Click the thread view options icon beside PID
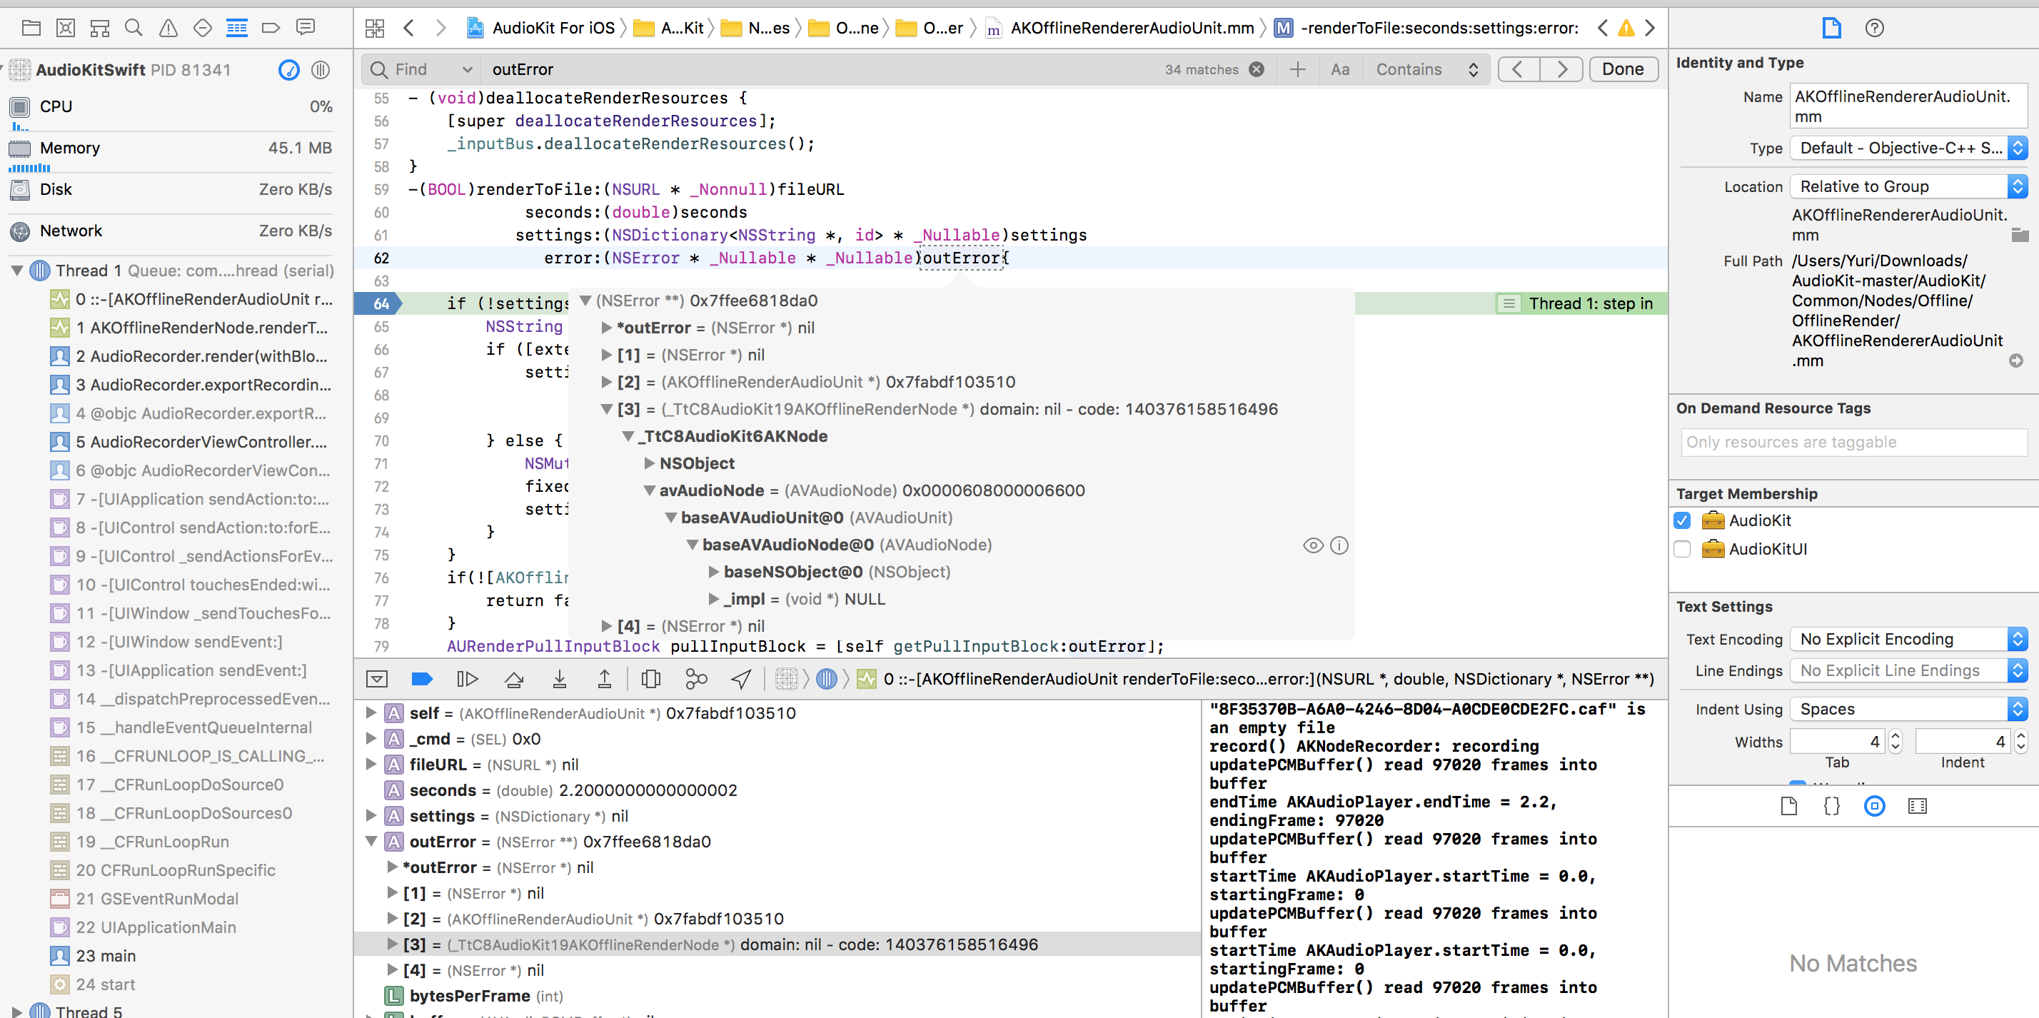This screenshot has width=2039, height=1018. point(321,70)
